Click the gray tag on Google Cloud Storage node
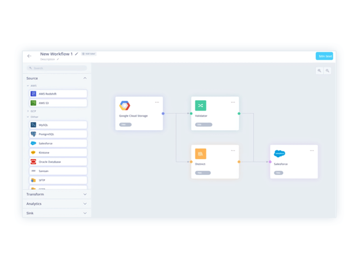The image size is (358, 268). click(x=125, y=125)
